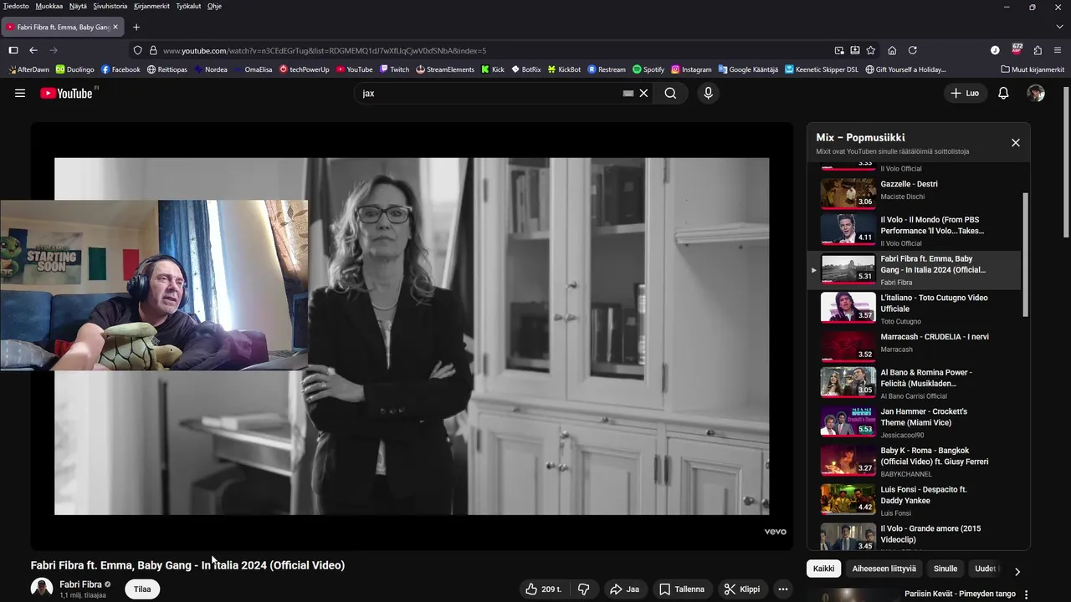The image size is (1071, 602).
Task: Toggle the Firefox sidebar button
Action: coord(13,50)
